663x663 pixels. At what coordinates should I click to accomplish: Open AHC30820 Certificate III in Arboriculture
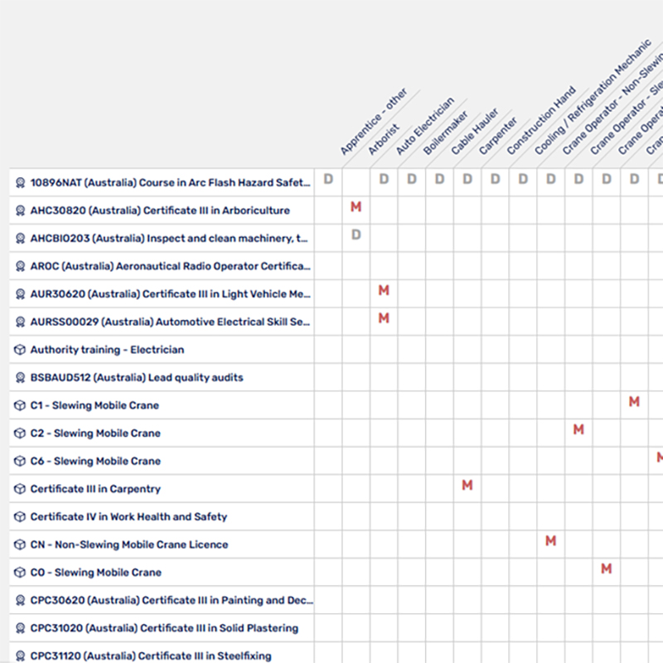(x=160, y=211)
